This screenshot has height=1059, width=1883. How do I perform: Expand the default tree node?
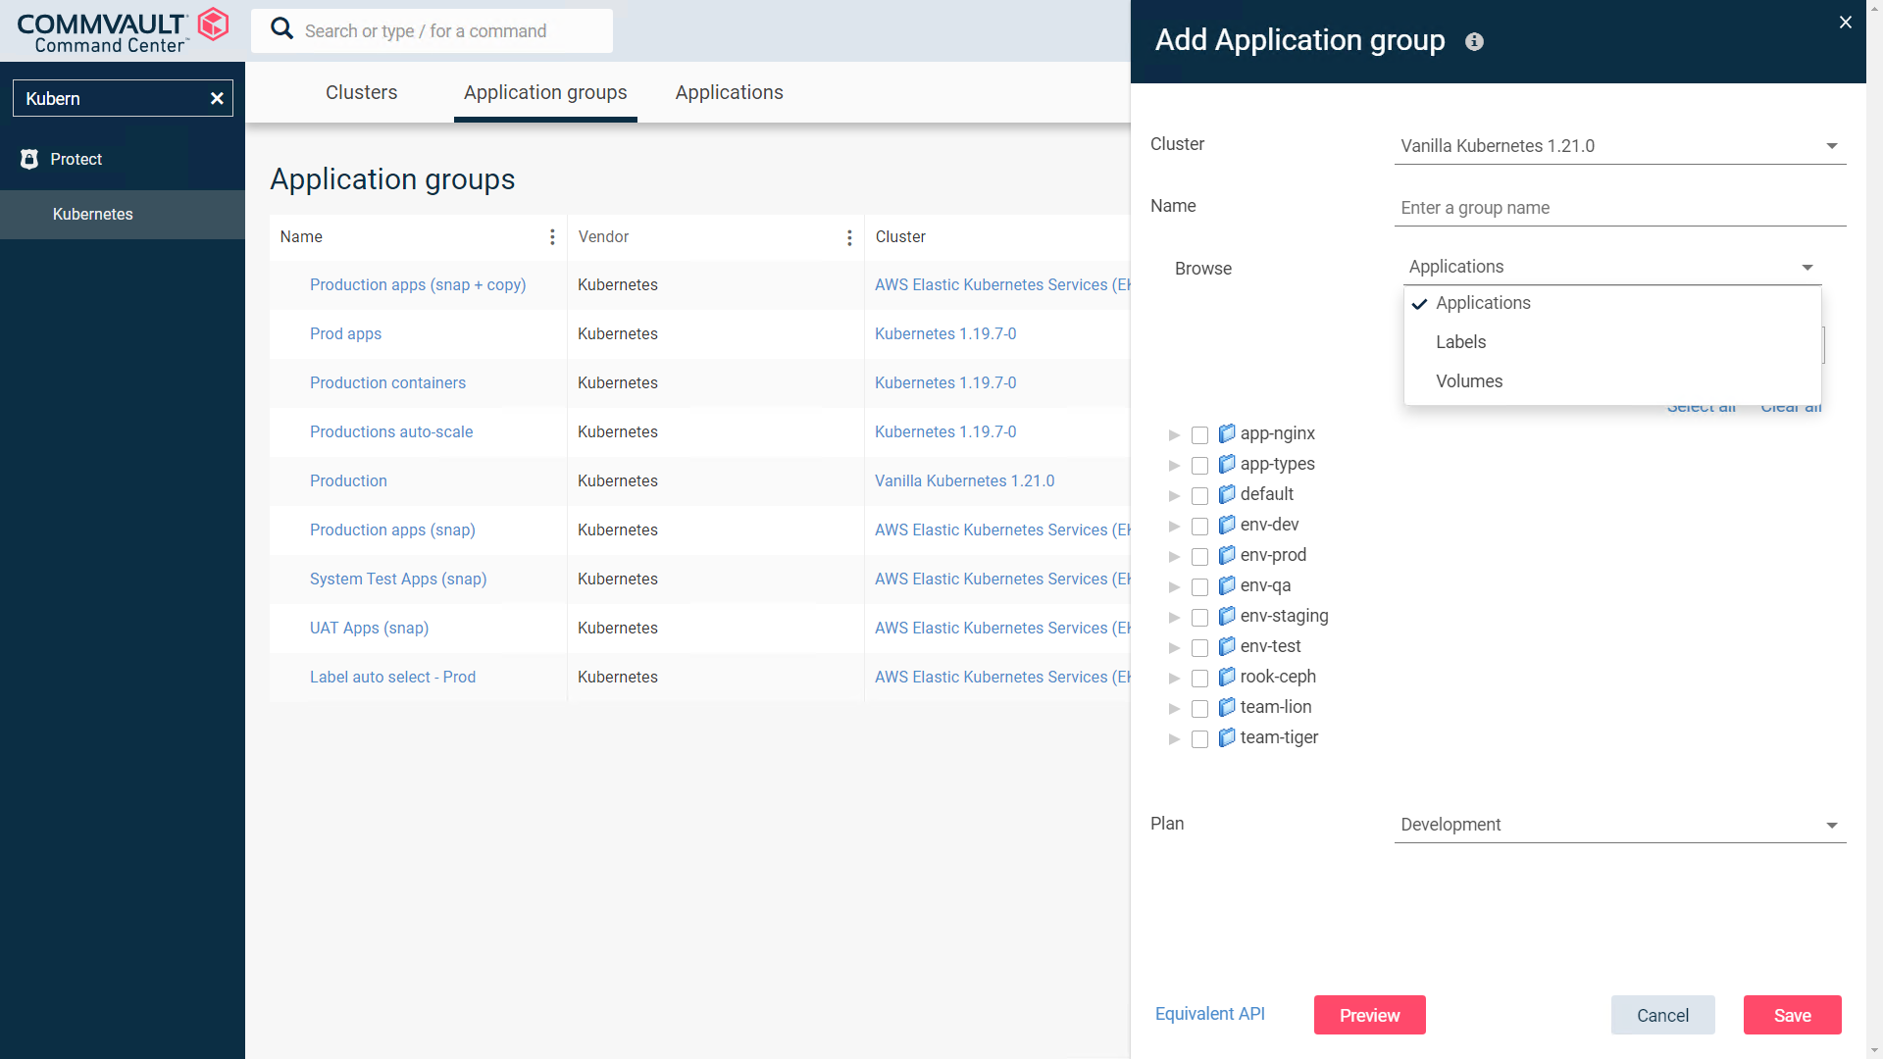pos(1174,496)
